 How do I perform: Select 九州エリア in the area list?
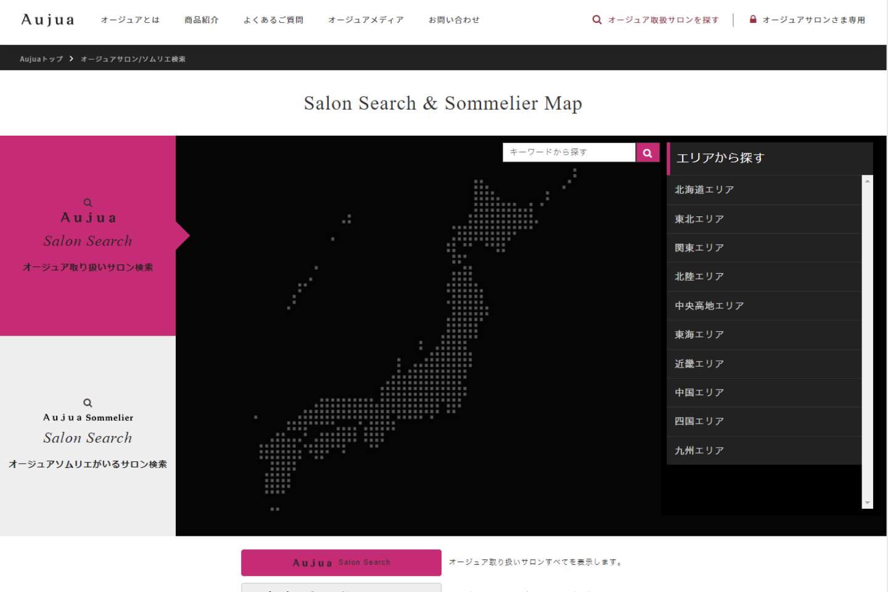point(764,451)
